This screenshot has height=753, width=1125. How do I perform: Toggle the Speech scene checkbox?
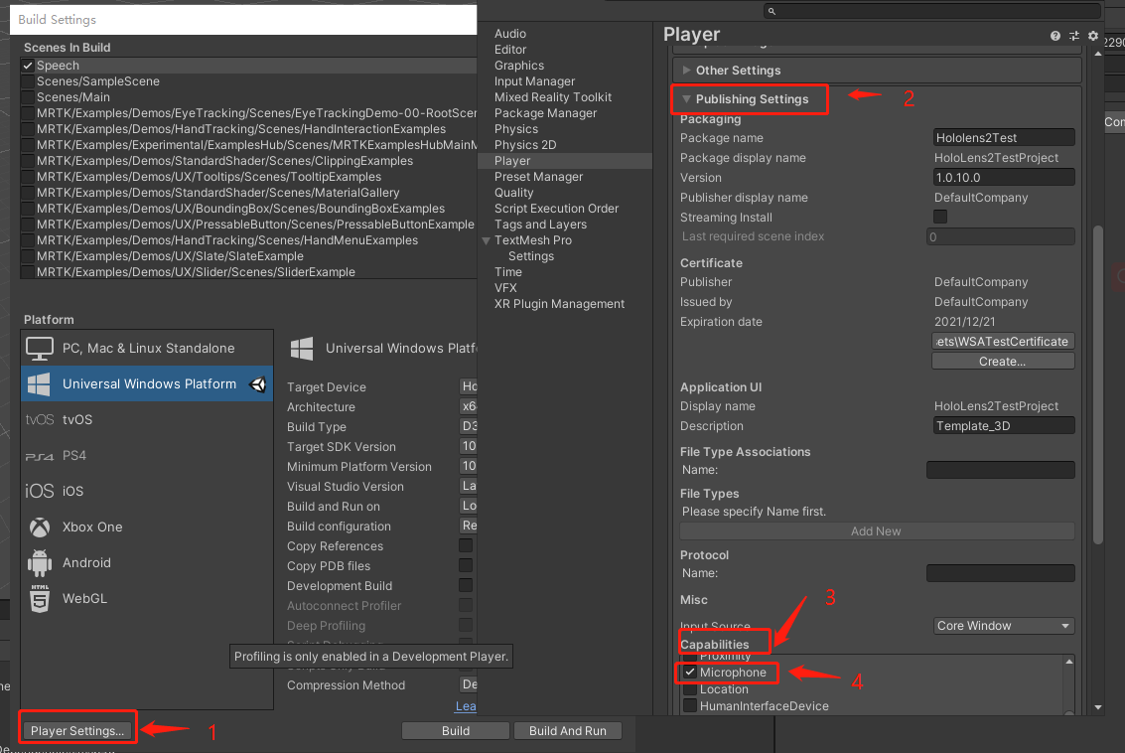point(28,66)
